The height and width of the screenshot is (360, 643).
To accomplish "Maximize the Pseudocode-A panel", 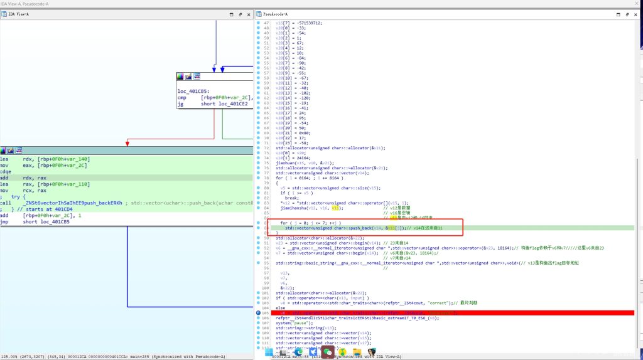I will 619,14.
